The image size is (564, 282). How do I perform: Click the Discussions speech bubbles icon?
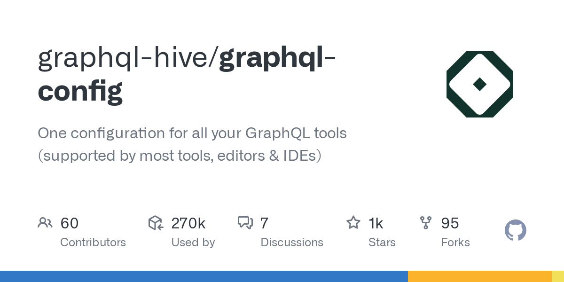tap(245, 223)
